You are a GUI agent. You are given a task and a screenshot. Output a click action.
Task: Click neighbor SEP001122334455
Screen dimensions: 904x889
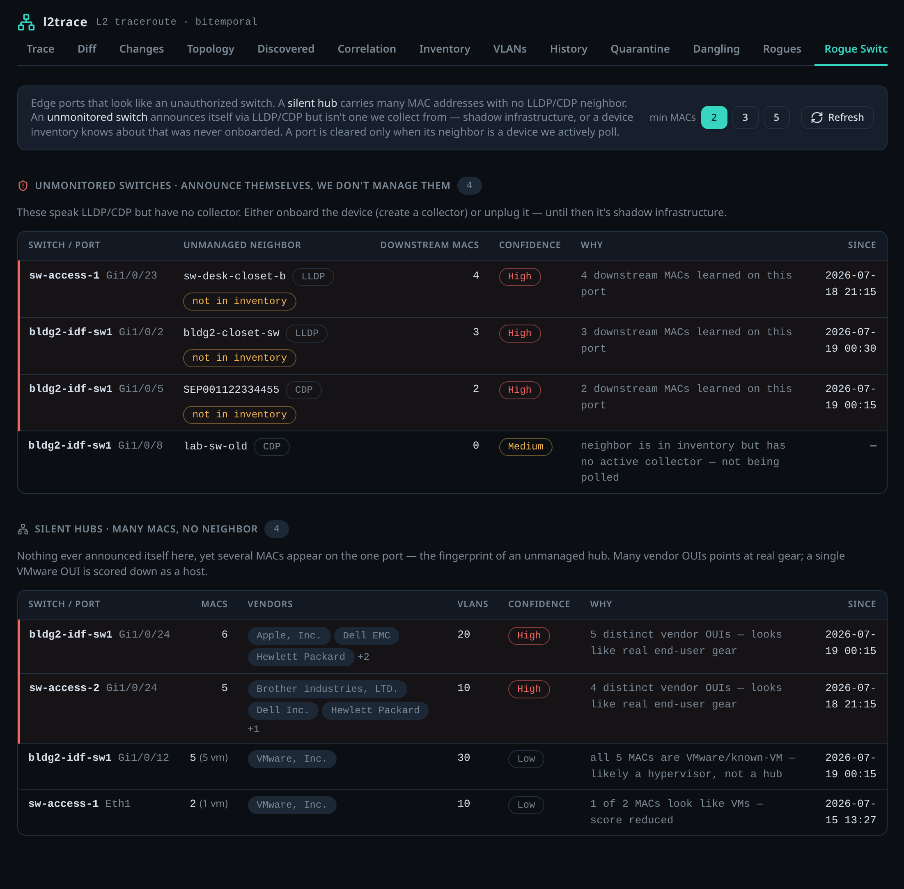pyautogui.click(x=232, y=390)
